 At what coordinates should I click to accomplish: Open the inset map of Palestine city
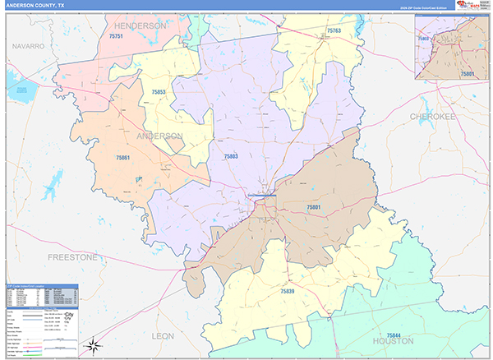point(451,51)
